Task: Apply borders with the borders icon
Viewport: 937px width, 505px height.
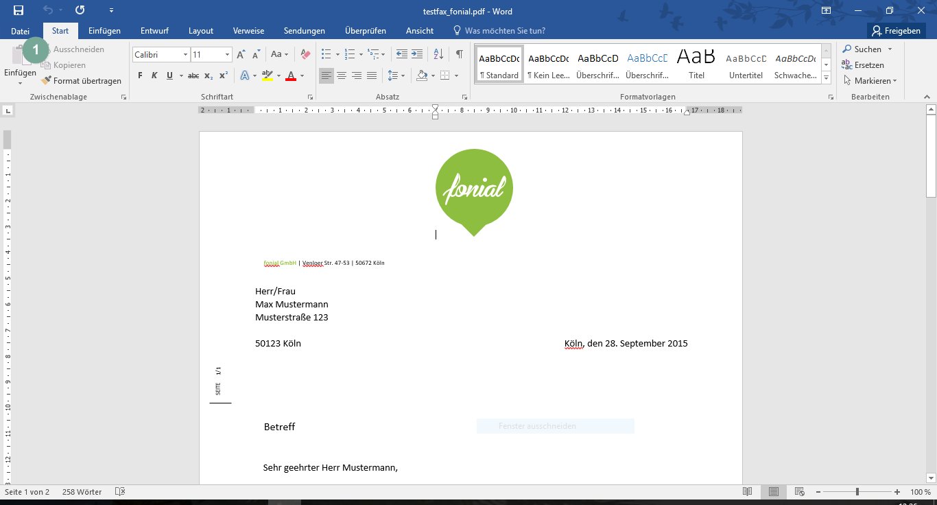Action: [444, 75]
